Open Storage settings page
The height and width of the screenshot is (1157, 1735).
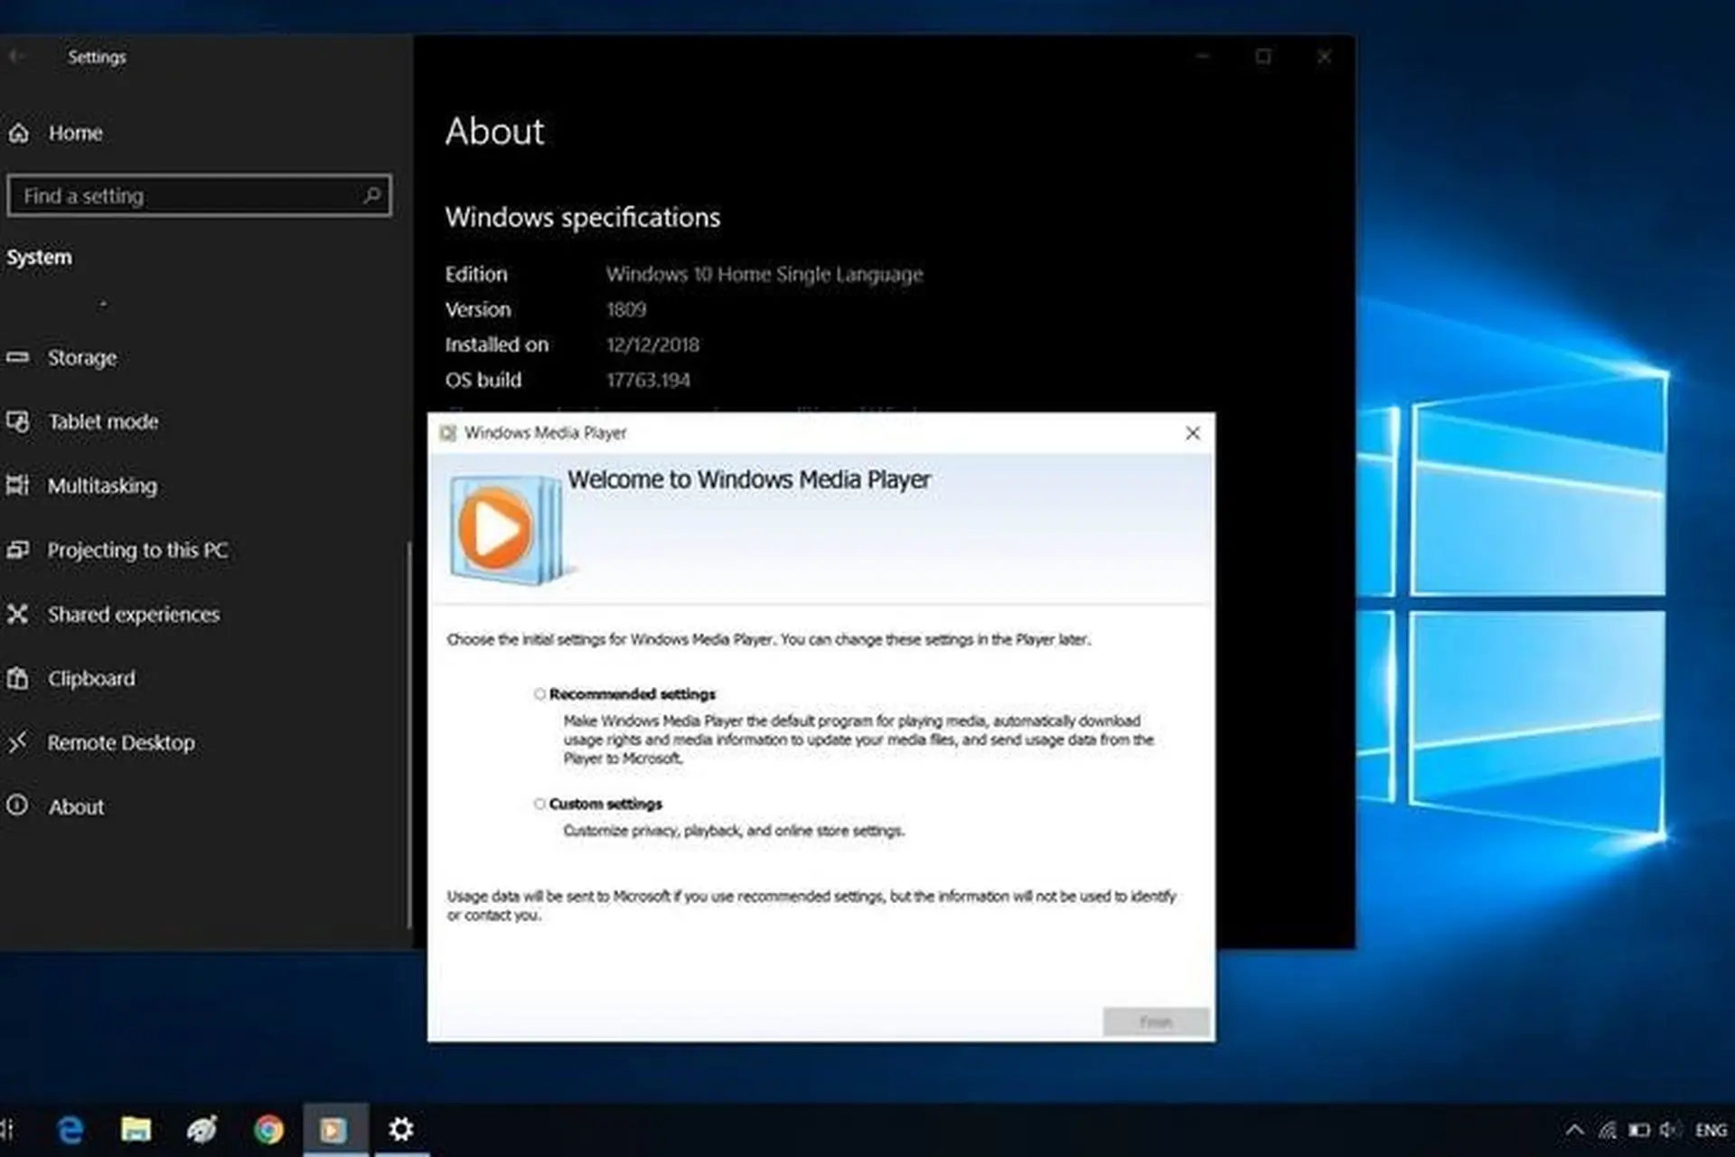pos(81,358)
